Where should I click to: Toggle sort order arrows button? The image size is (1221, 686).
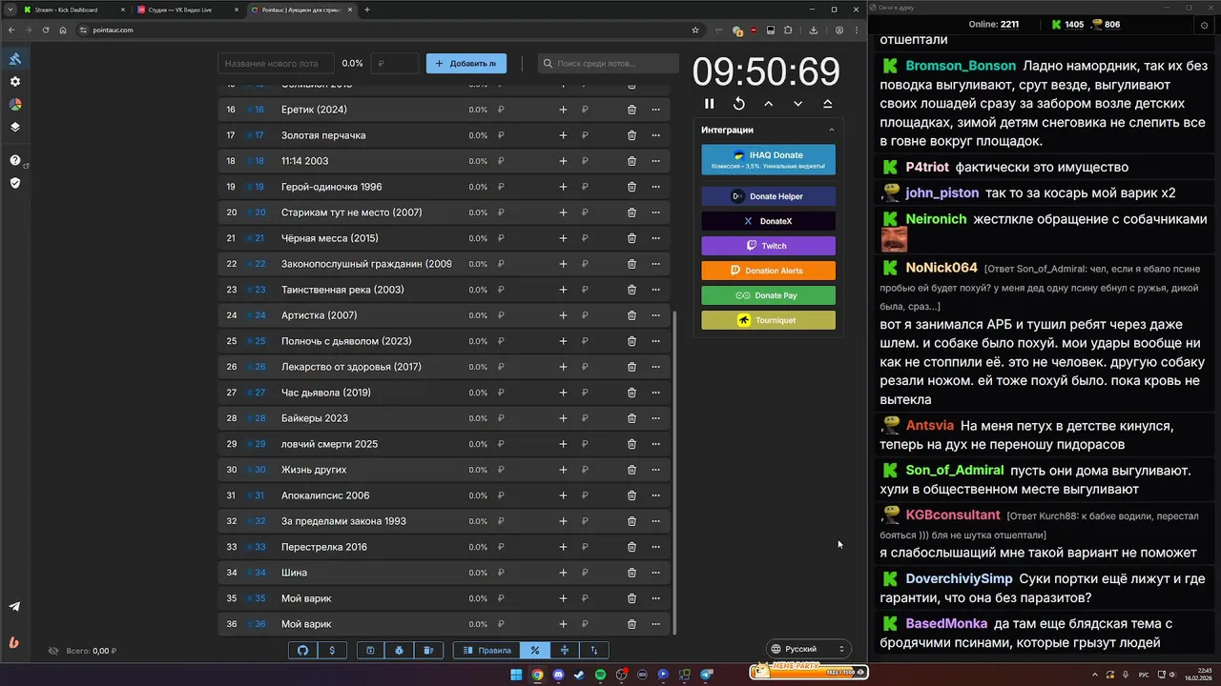pos(594,650)
